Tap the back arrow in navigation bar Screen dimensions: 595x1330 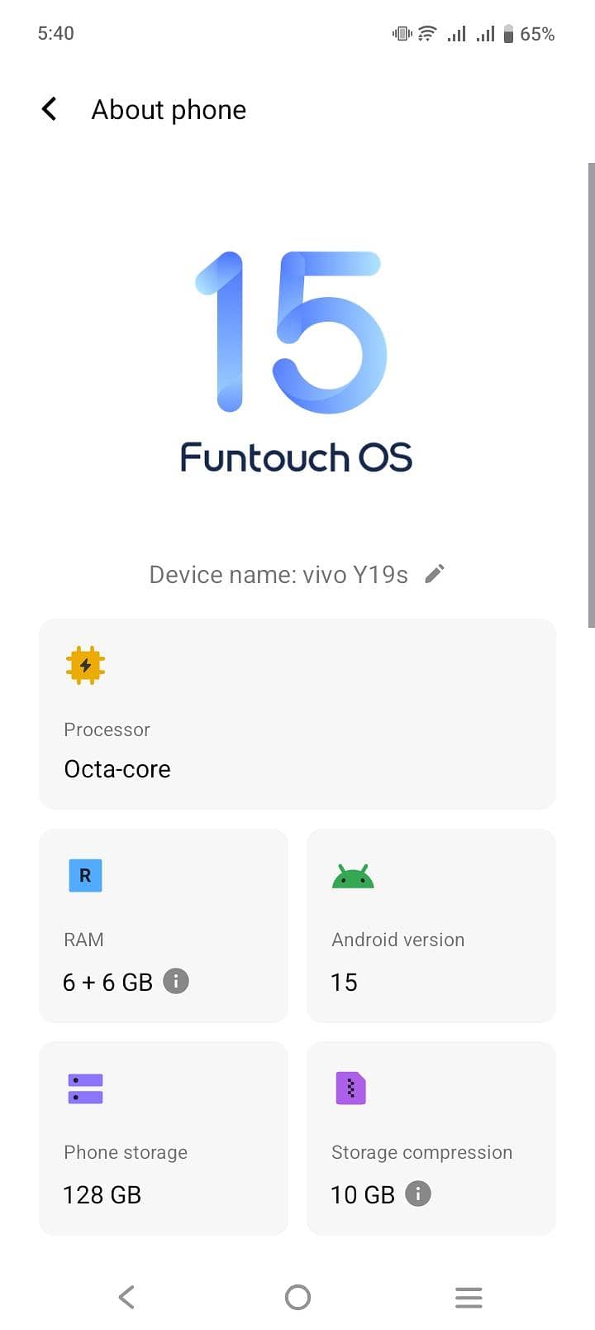pyautogui.click(x=126, y=1297)
